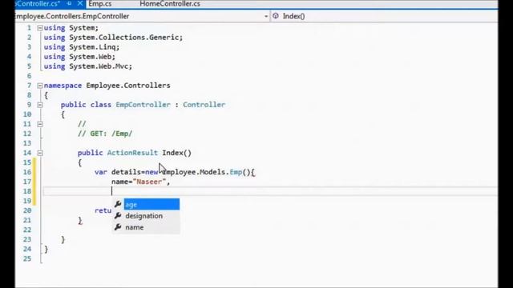Pin the EmpController.cs tab
This screenshot has height=288, width=513.
(69, 3)
